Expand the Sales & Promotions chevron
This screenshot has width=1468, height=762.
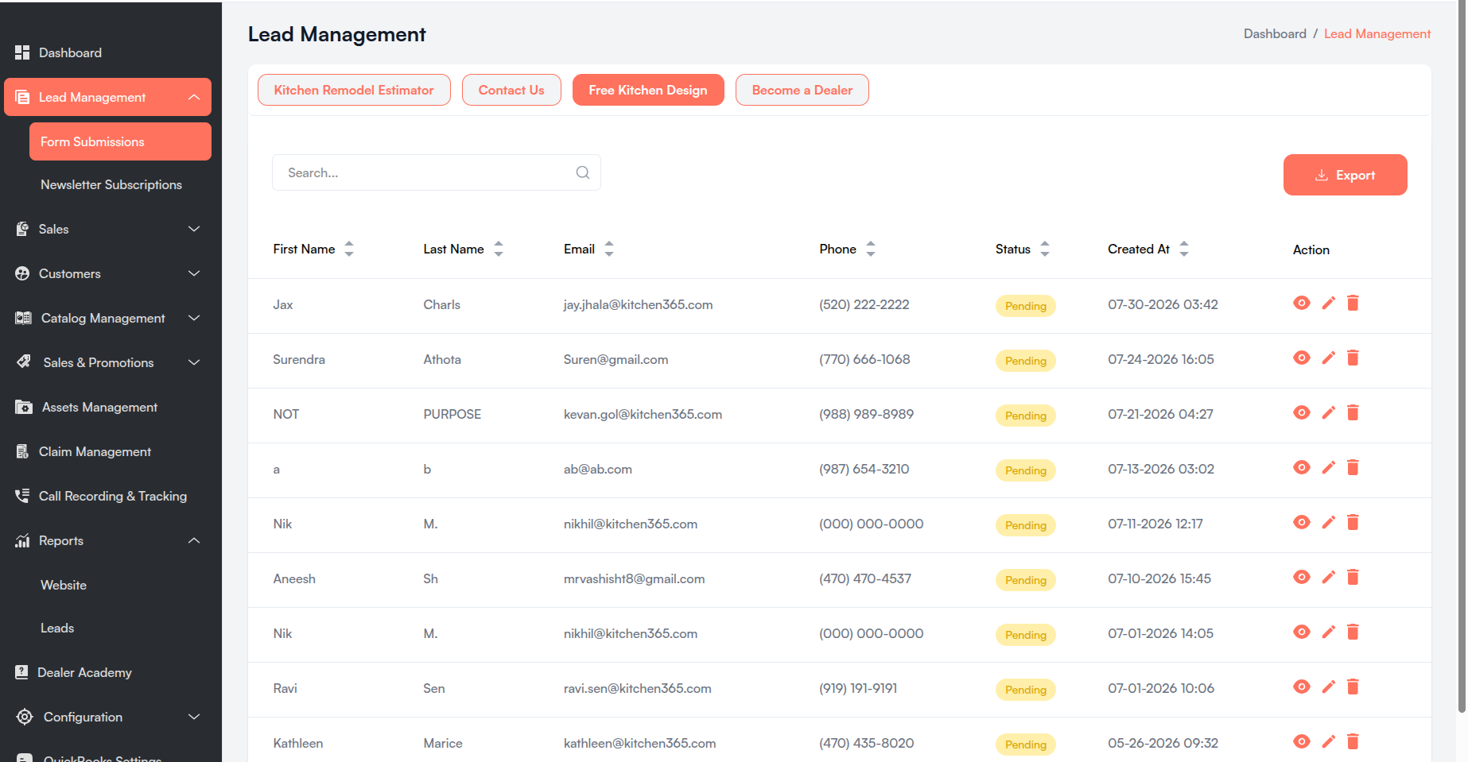tap(194, 362)
